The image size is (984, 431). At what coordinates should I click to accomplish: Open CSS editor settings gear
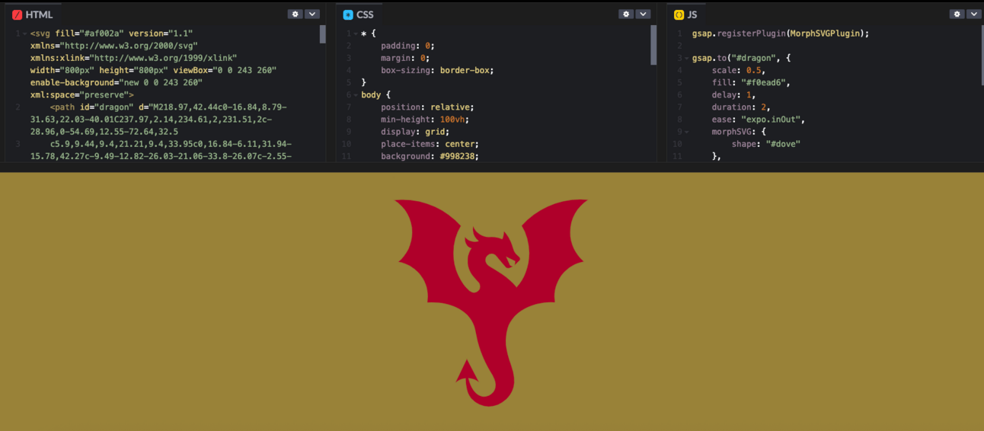(626, 14)
